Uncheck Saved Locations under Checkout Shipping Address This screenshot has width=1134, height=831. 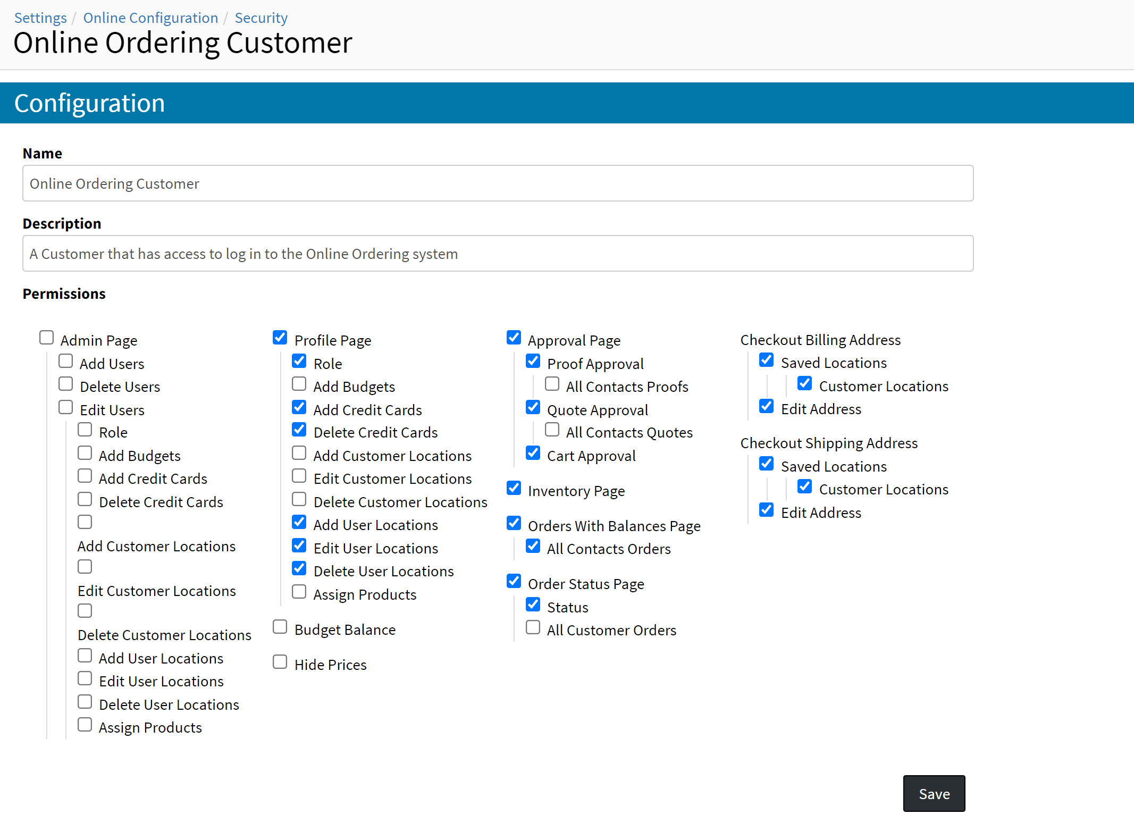[x=767, y=464]
